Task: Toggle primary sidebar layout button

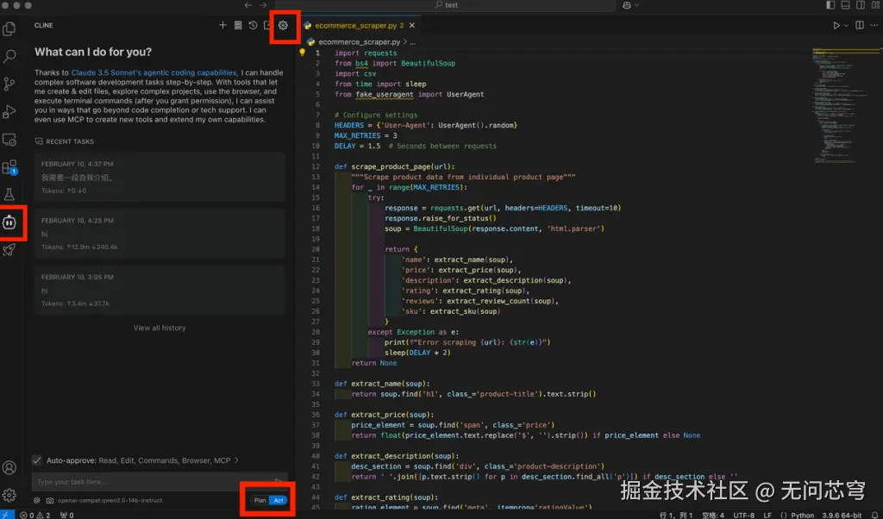Action: point(830,5)
